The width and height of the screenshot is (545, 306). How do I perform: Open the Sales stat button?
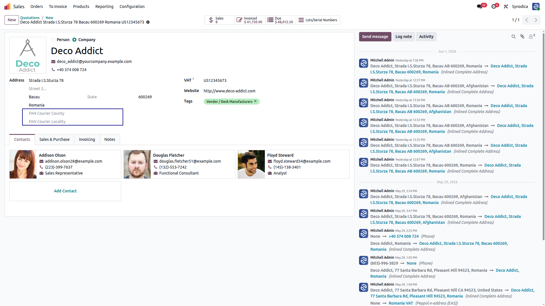click(219, 20)
